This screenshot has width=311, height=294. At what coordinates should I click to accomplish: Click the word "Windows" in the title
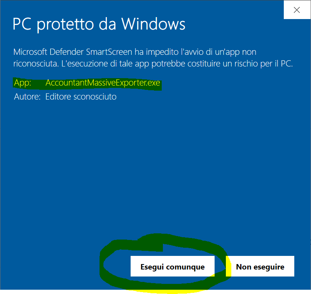(153, 24)
